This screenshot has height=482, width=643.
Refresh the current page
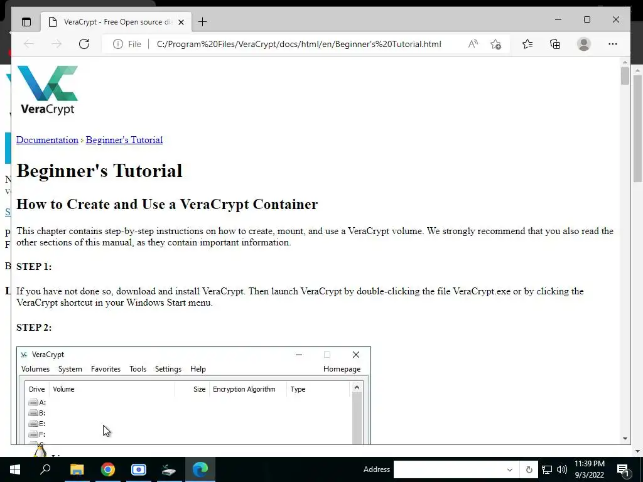click(x=84, y=44)
